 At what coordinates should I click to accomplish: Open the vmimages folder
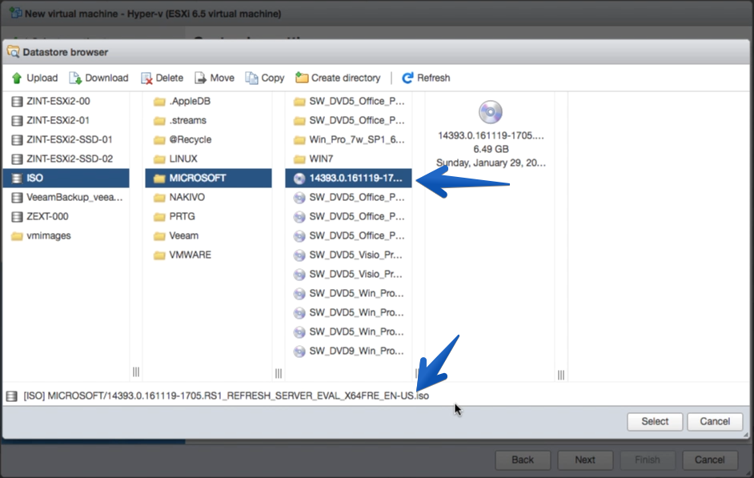pyautogui.click(x=66, y=235)
